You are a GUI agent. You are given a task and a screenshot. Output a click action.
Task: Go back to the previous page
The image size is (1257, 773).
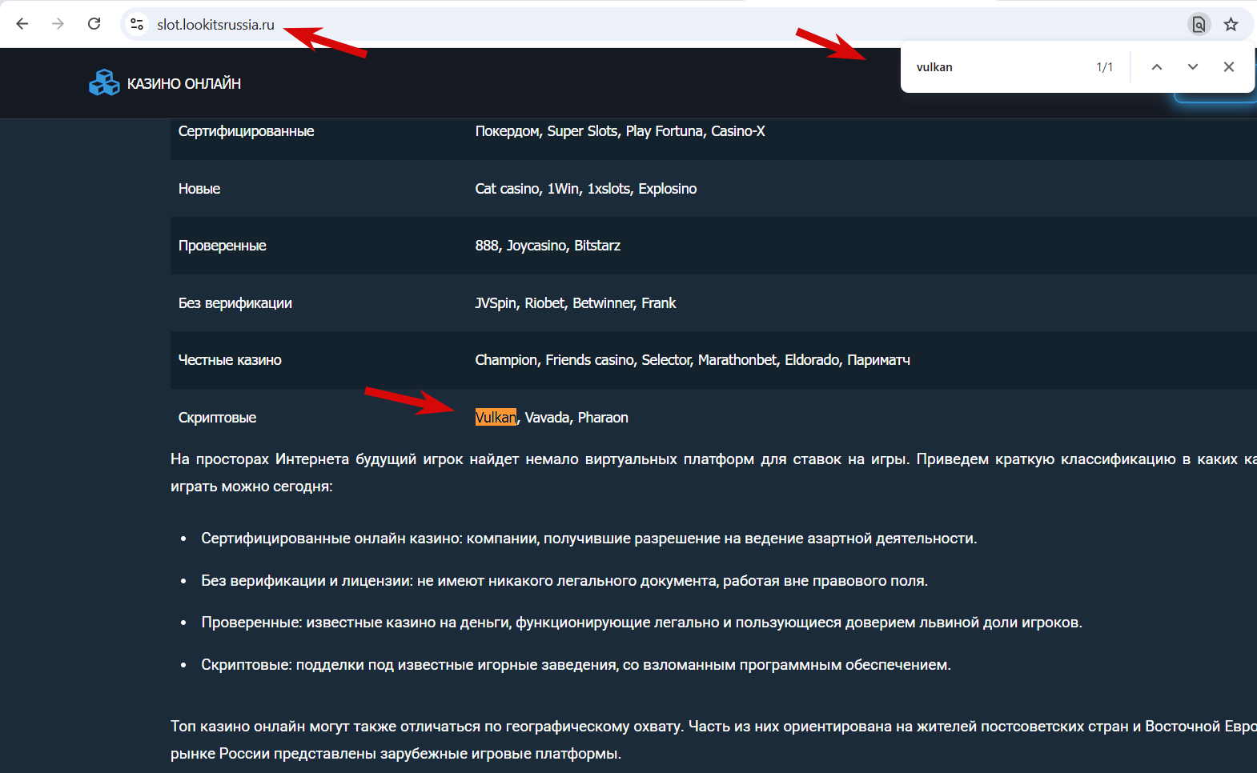click(x=22, y=24)
